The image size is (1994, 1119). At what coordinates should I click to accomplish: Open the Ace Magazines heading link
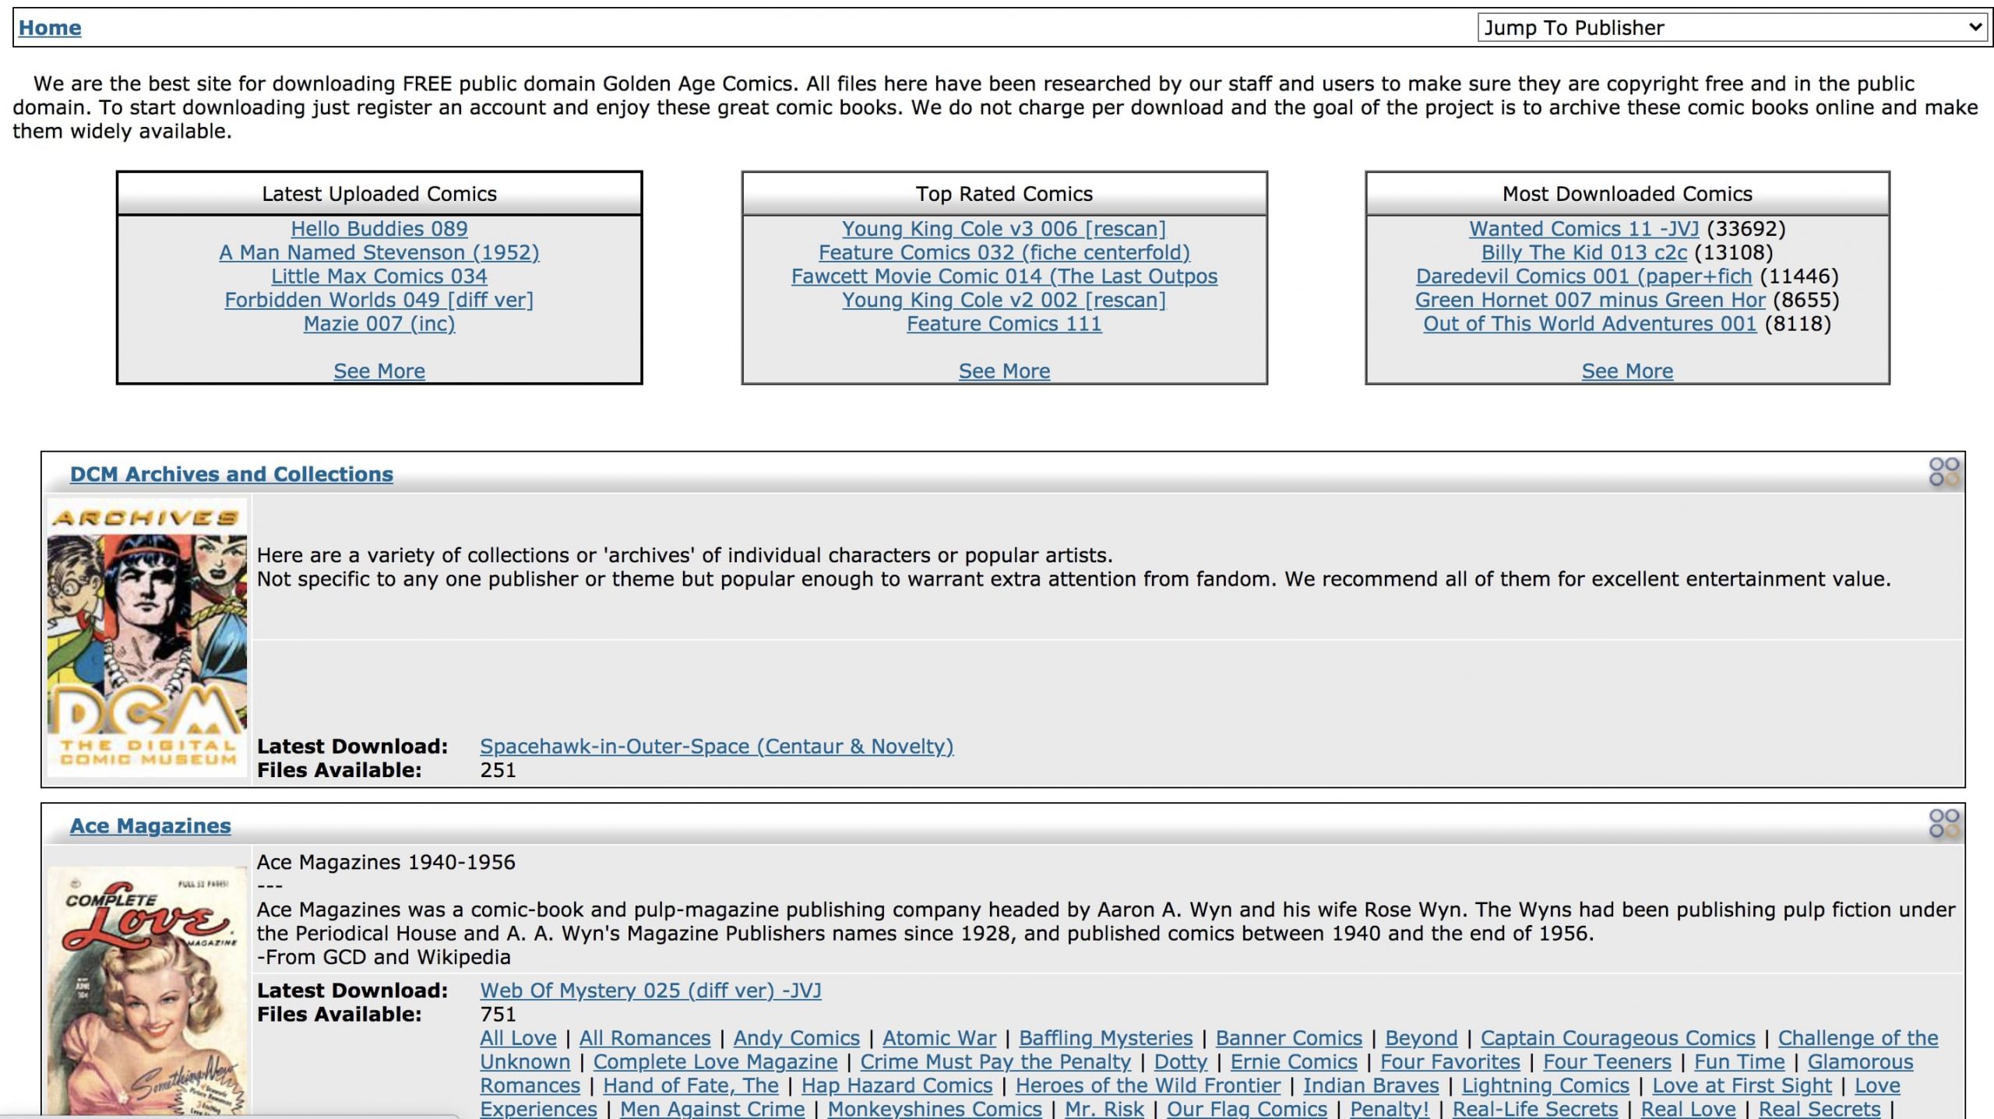(150, 825)
